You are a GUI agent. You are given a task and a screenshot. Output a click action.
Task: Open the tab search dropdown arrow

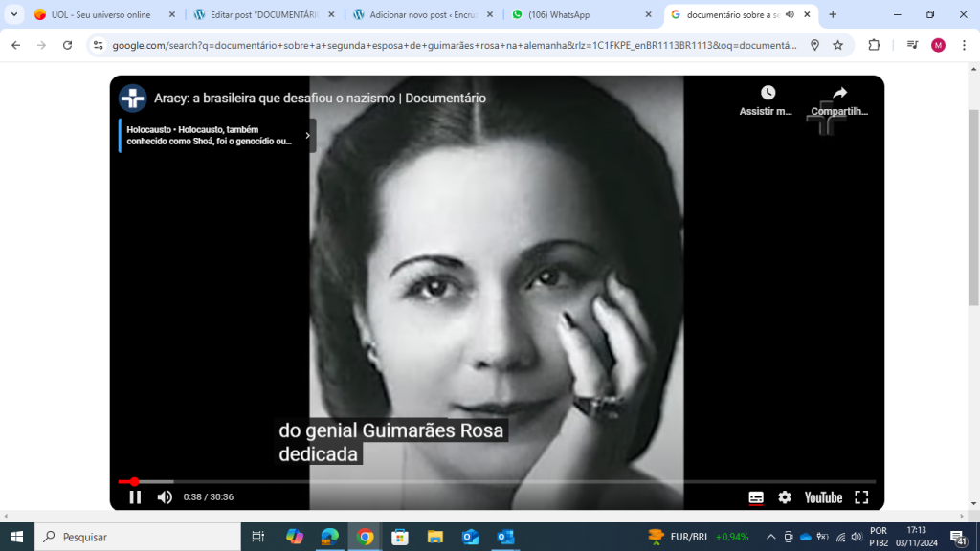coord(13,15)
